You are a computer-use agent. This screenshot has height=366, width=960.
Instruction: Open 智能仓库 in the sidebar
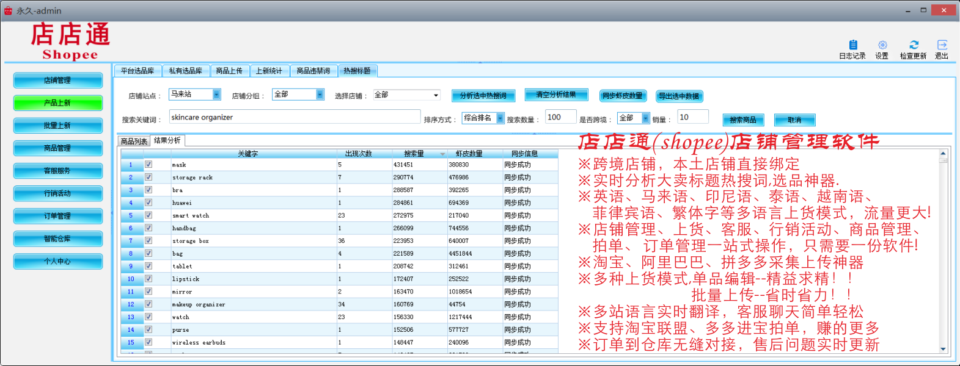57,239
